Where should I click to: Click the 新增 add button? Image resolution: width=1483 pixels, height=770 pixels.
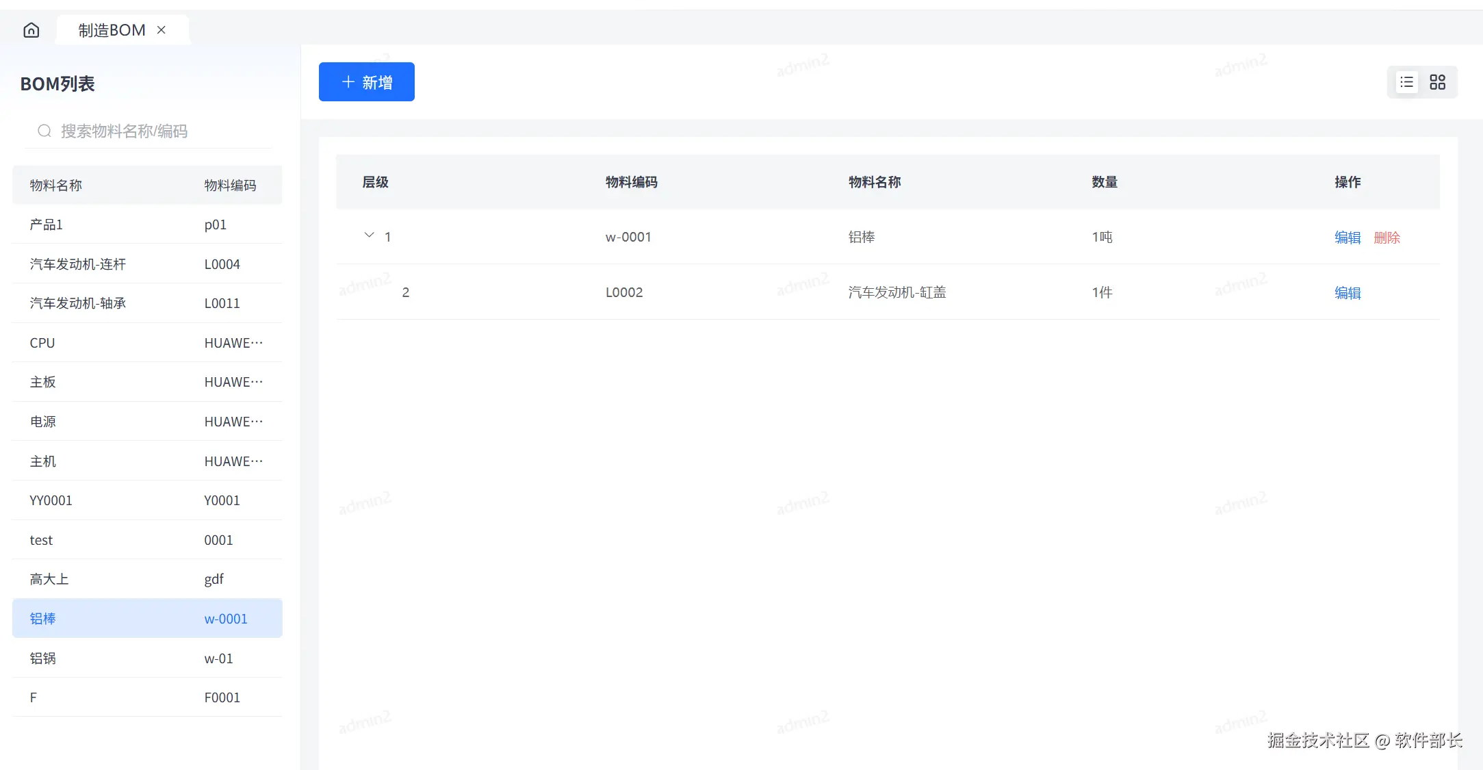coord(367,82)
